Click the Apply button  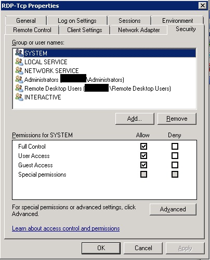[185, 248]
